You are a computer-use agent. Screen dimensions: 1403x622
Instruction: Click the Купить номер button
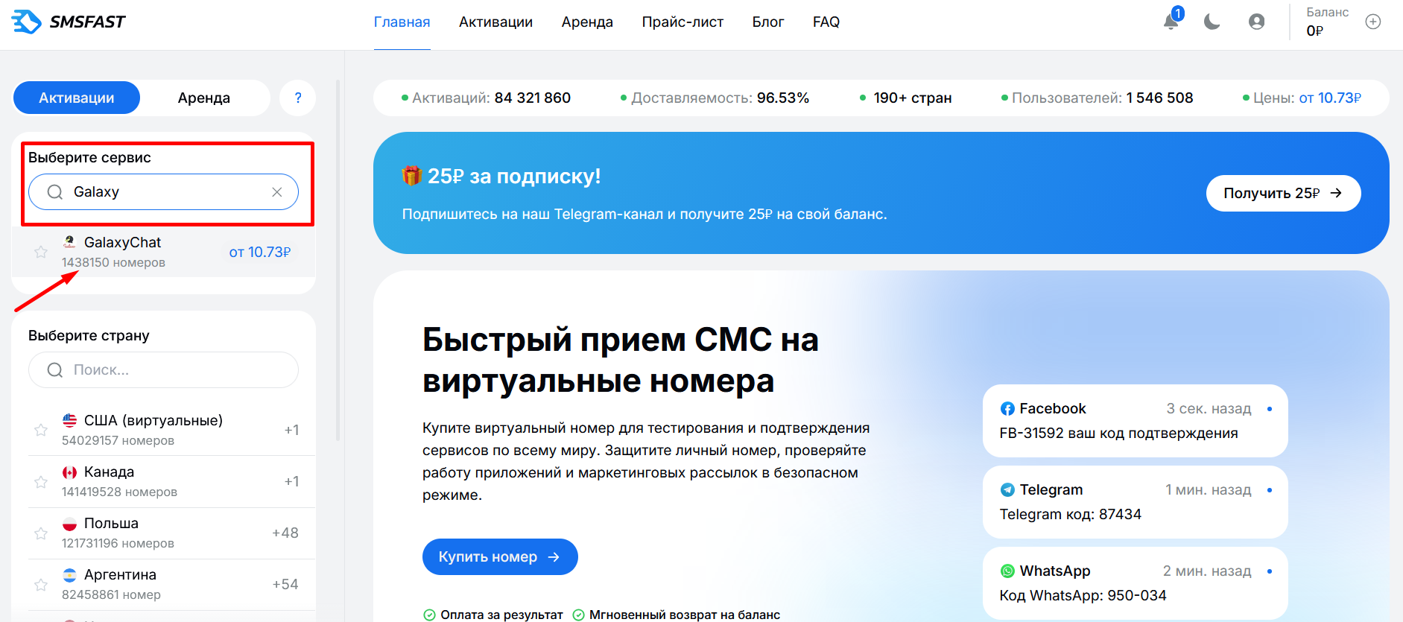(500, 556)
